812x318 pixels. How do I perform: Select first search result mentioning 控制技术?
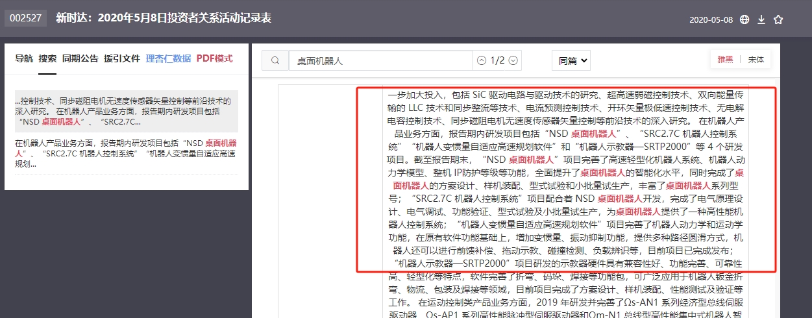click(x=127, y=112)
